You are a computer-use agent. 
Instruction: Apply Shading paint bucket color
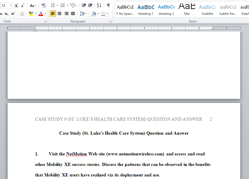click(94, 14)
